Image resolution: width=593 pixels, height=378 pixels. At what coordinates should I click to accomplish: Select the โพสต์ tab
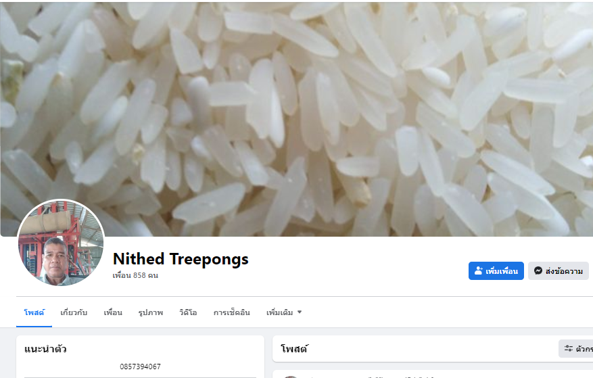[34, 312]
